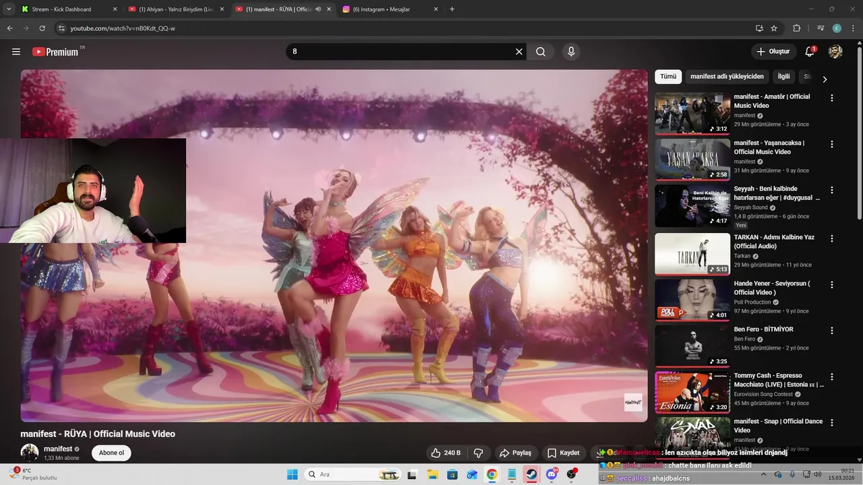Screen dimensions: 863x485
Task: Open options for manifest - Amatör video
Action: 832,98
